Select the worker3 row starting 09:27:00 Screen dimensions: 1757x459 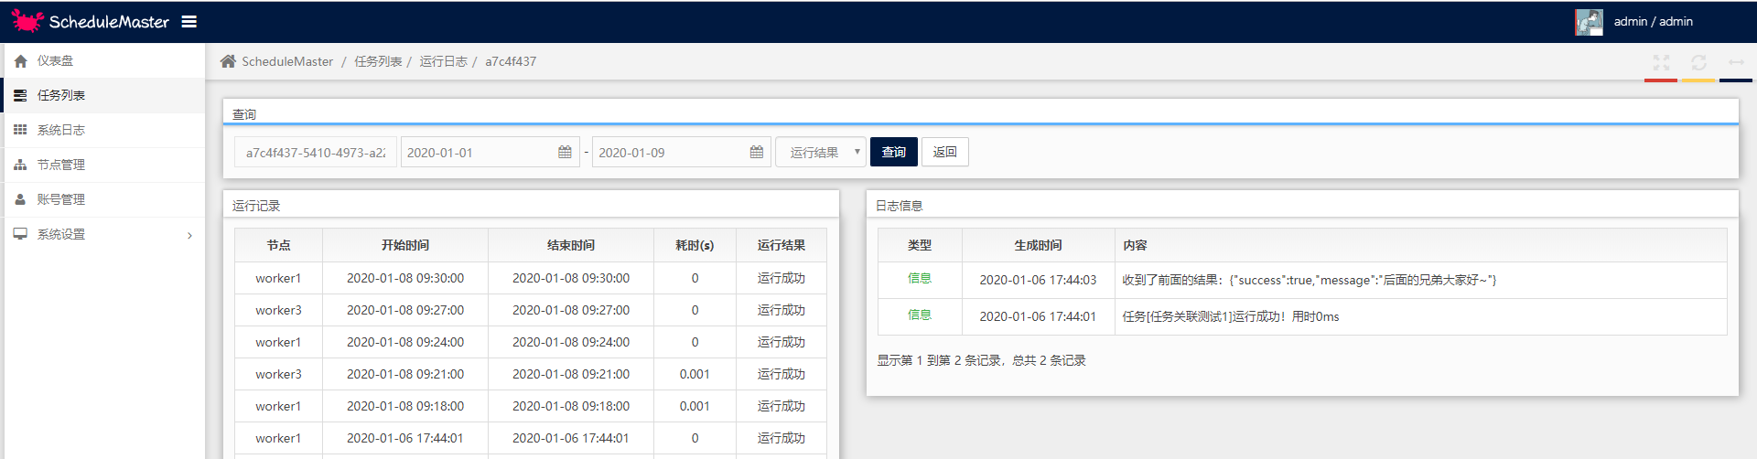[x=531, y=310]
